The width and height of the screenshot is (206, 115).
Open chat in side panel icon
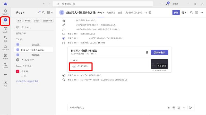pyautogui.click(x=196, y=13)
